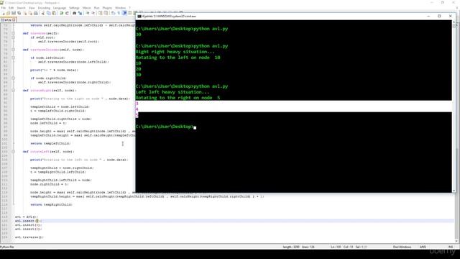
Task: Select the avl.py document tab
Action: coord(8,20)
